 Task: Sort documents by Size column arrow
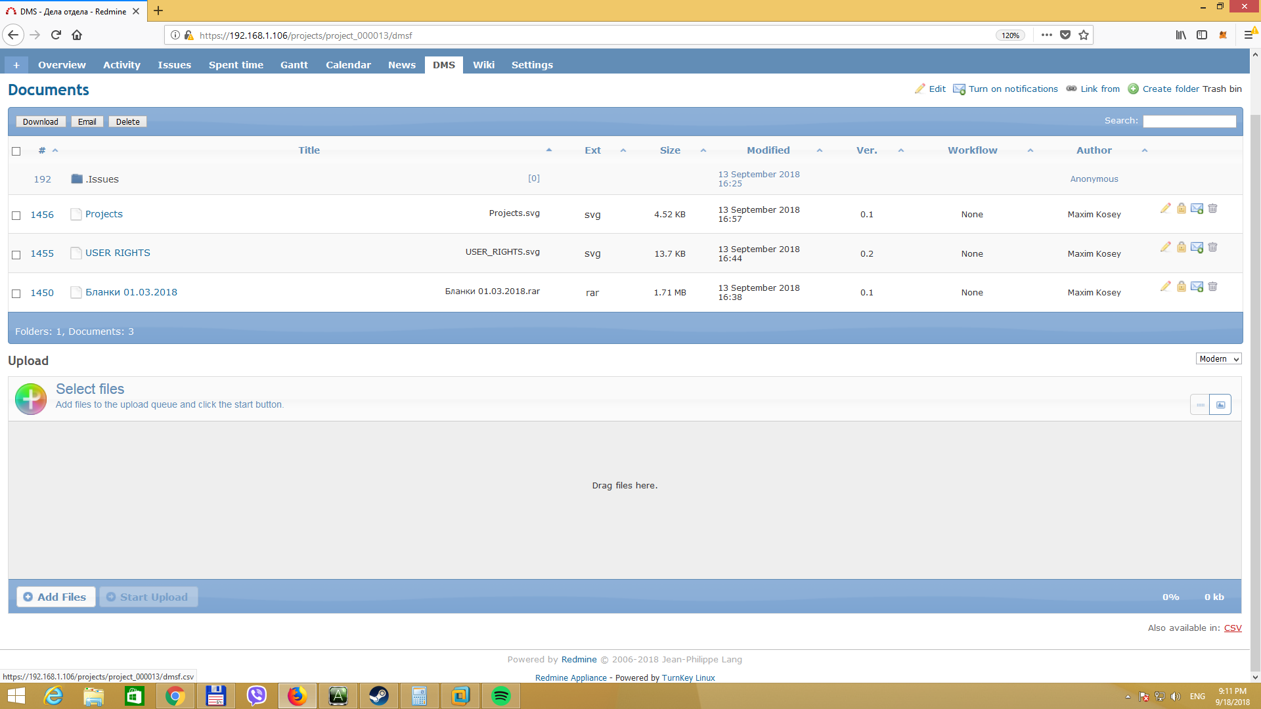pyautogui.click(x=703, y=151)
